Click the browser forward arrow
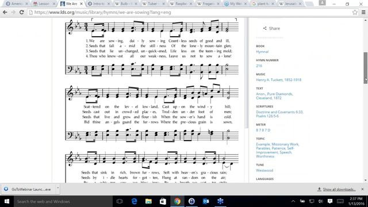Viewport: 368px width, 207px height. 13,12
